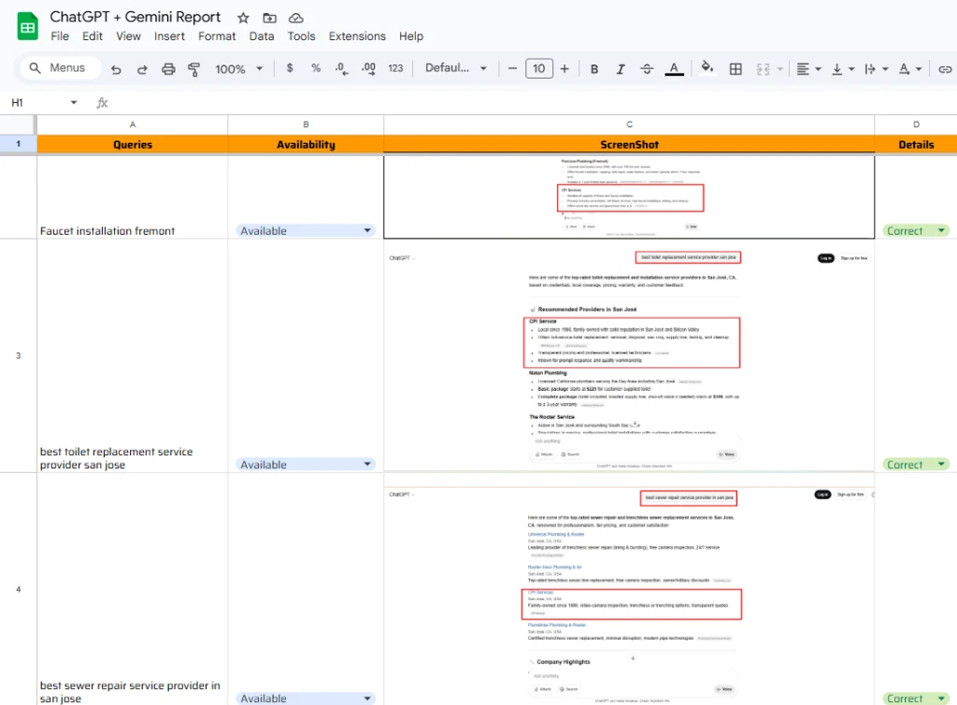Click the Menus search button
This screenshot has height=705, width=957.
point(57,68)
